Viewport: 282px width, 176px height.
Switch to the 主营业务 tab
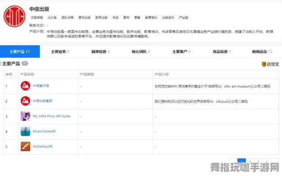[60, 52]
